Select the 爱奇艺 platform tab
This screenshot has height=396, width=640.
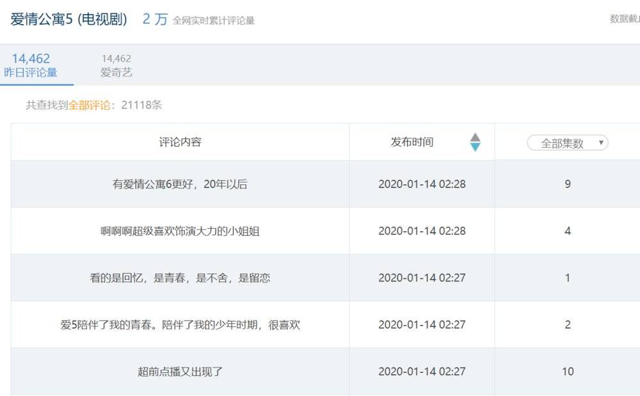point(116,66)
